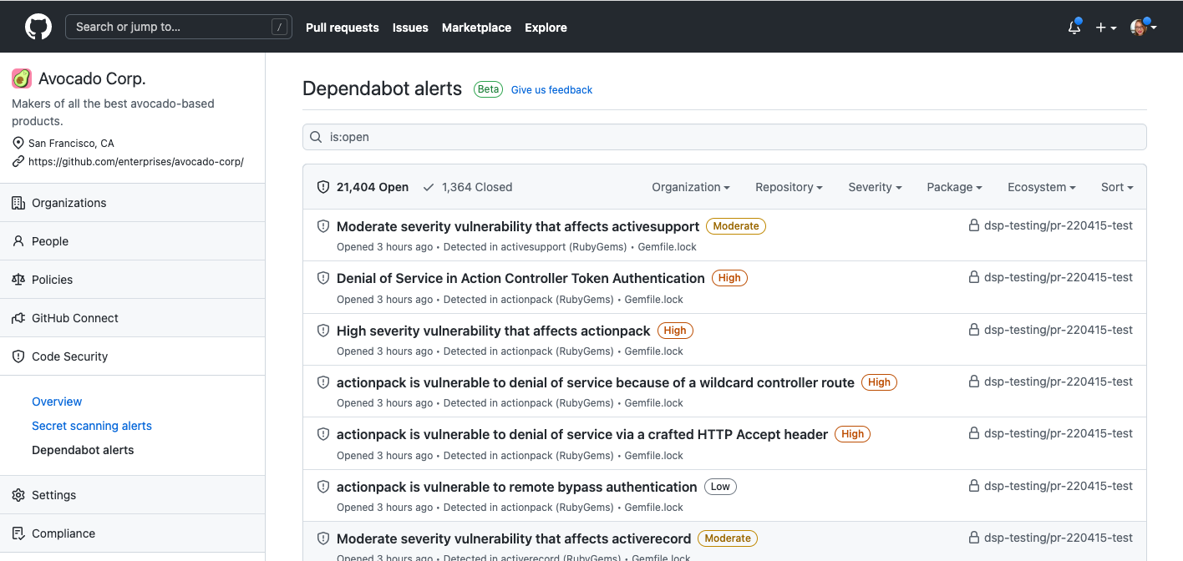
Task: Click the shield icon of the activesupport alert
Action: [x=323, y=226]
